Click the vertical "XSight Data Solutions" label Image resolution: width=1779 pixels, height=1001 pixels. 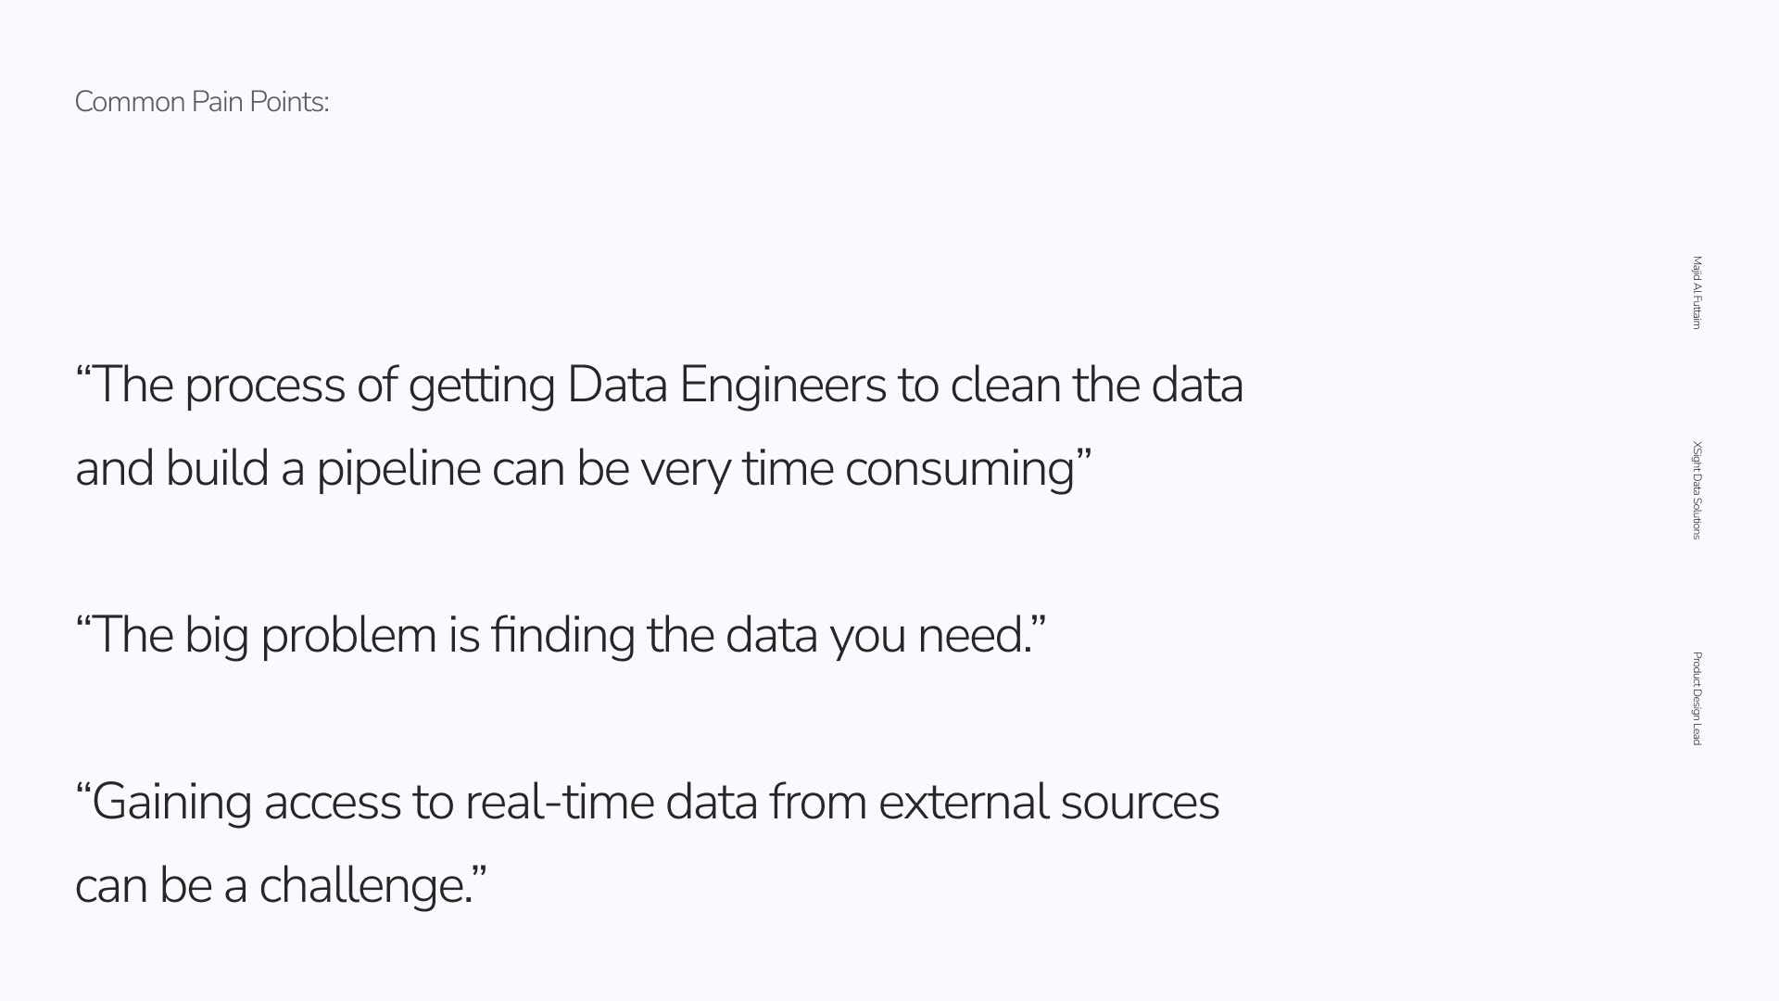coord(1697,489)
